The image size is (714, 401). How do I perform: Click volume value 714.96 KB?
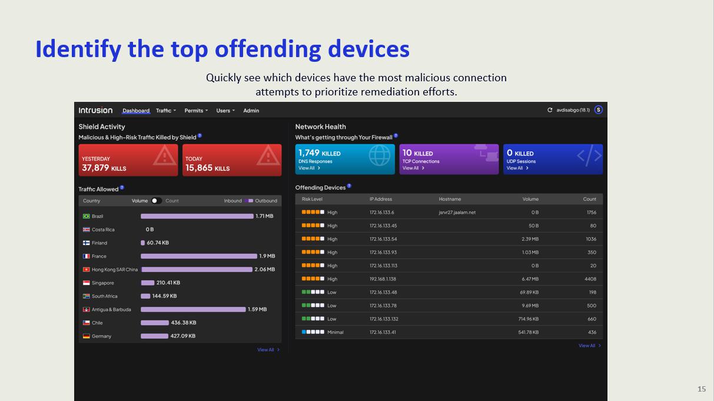click(x=529, y=319)
